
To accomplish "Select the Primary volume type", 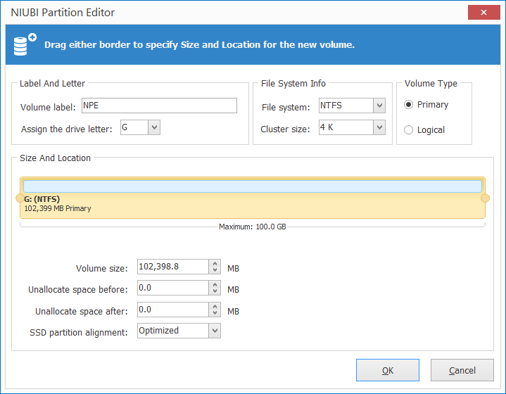I will coord(409,105).
